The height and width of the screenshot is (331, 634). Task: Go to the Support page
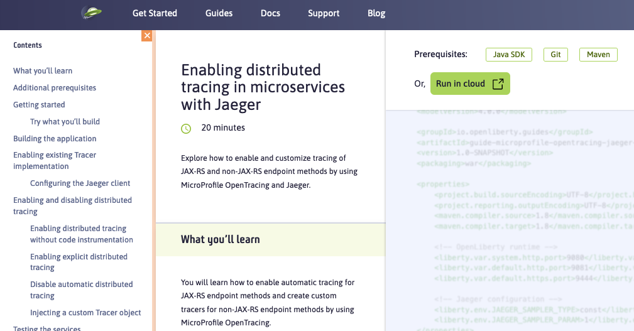coord(324,13)
